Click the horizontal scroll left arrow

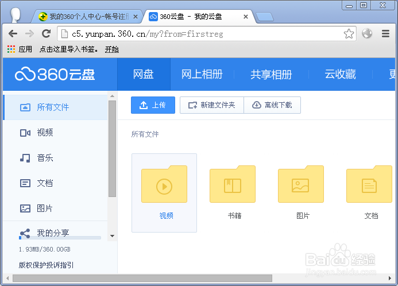(x=7, y=279)
